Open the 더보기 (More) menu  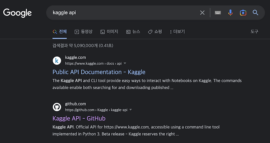[177, 32]
